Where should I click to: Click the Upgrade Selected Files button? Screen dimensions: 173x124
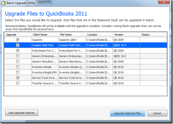coord(127,113)
